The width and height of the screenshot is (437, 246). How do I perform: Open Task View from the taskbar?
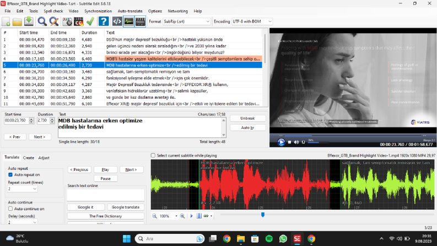pyautogui.click(x=213, y=239)
